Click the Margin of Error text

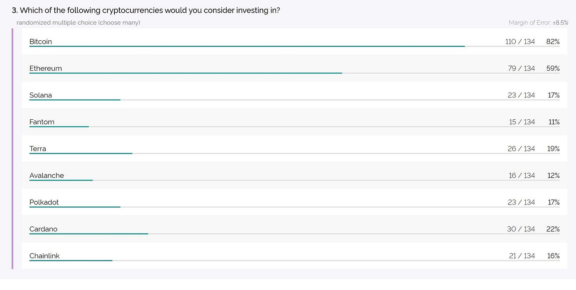tap(538, 23)
